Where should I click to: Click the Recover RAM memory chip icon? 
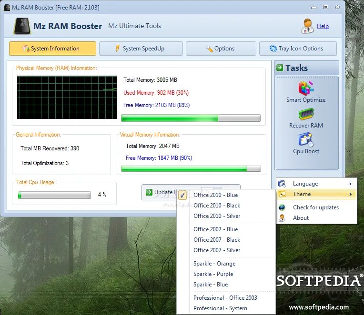(306, 114)
